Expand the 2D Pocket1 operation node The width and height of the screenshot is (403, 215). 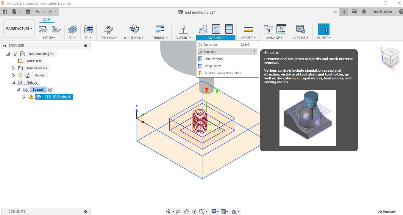click(24, 97)
